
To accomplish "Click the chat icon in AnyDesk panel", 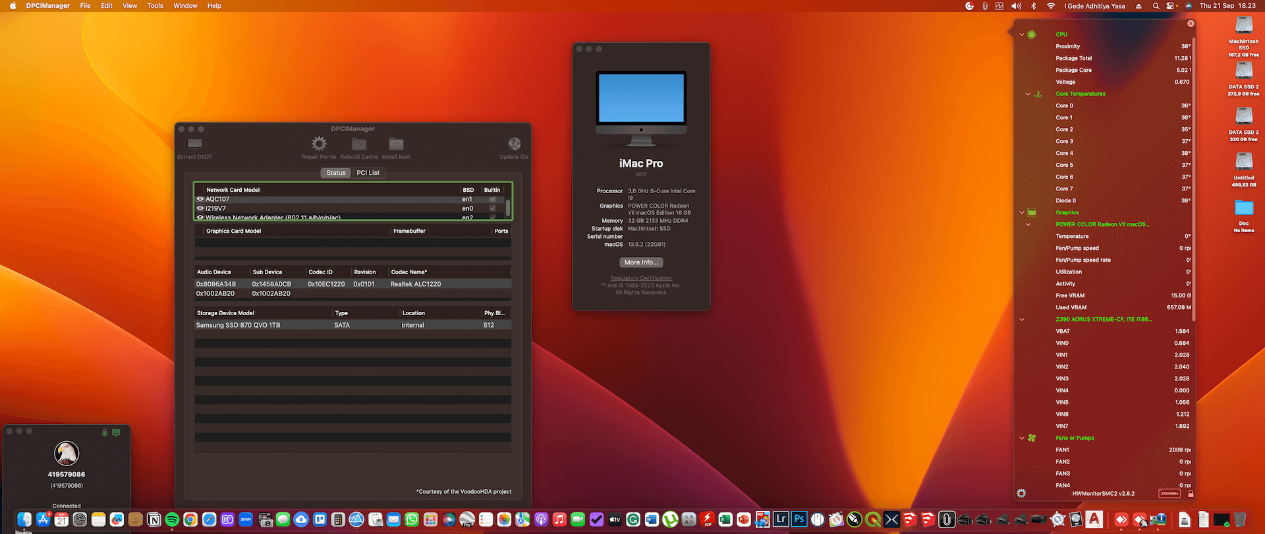I will [116, 432].
